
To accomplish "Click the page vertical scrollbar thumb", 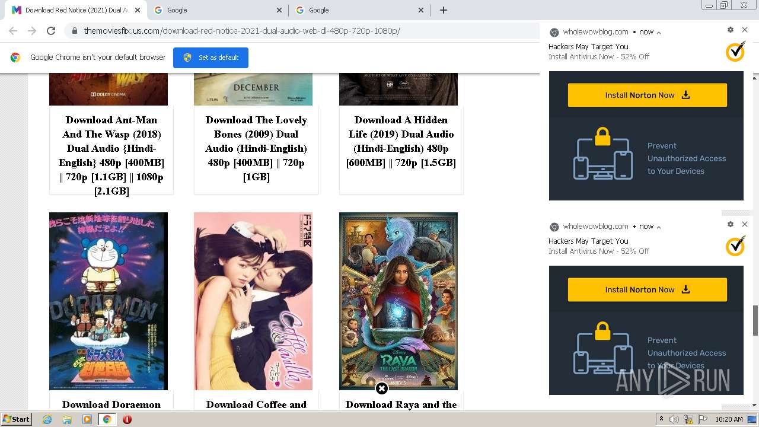I will pos(755,320).
